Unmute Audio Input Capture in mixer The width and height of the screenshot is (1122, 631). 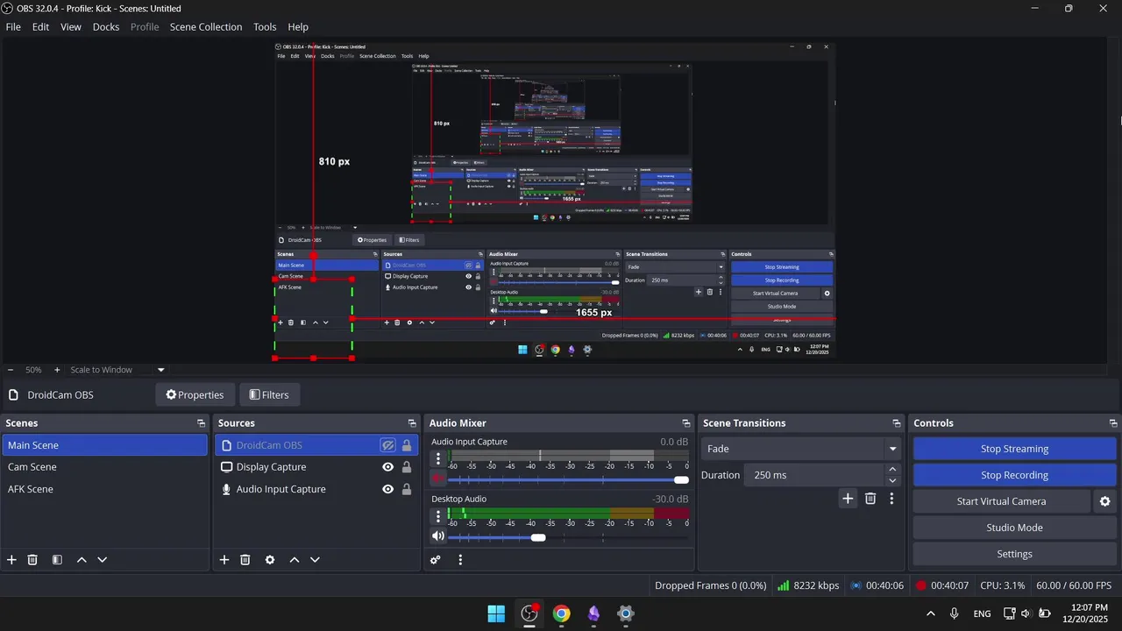click(x=438, y=479)
